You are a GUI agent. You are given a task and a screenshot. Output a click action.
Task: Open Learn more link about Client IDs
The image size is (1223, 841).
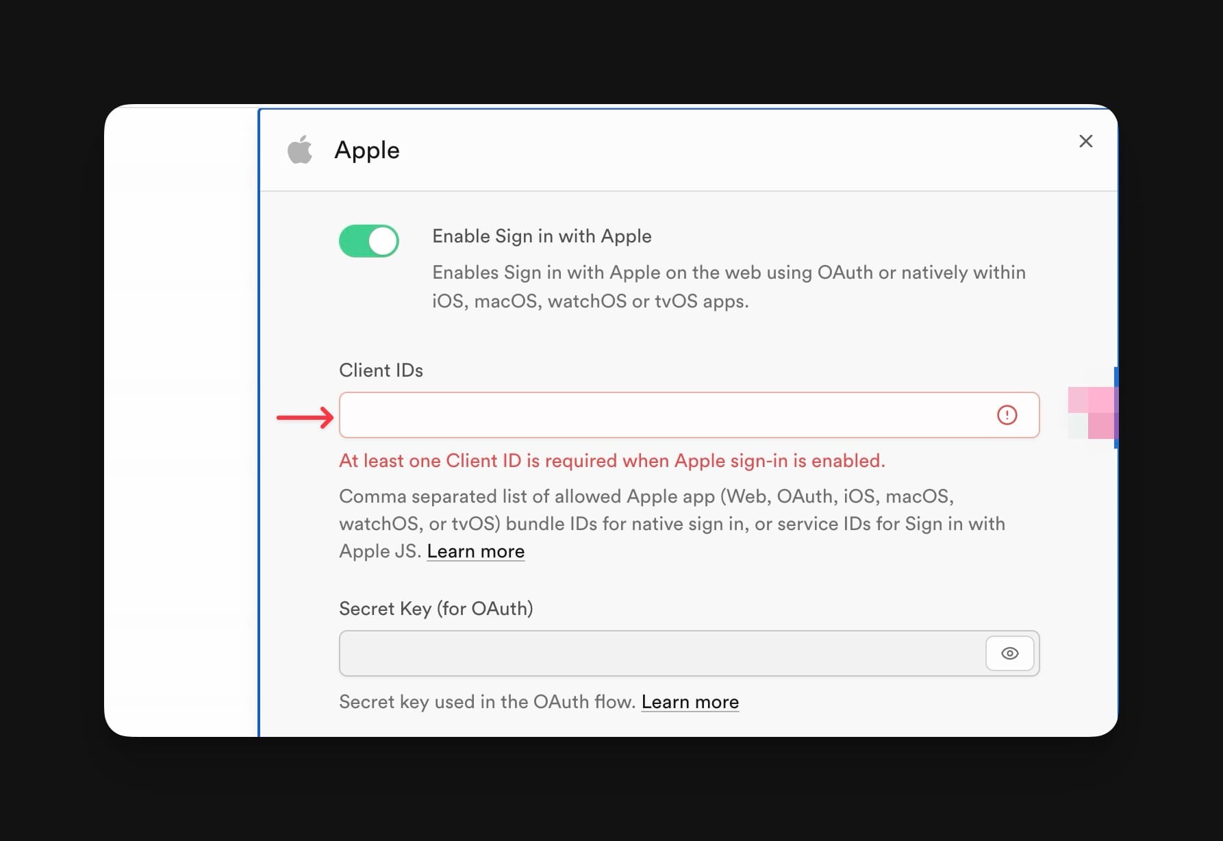[476, 551]
